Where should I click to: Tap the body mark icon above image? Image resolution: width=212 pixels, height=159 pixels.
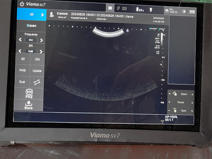[127, 30]
